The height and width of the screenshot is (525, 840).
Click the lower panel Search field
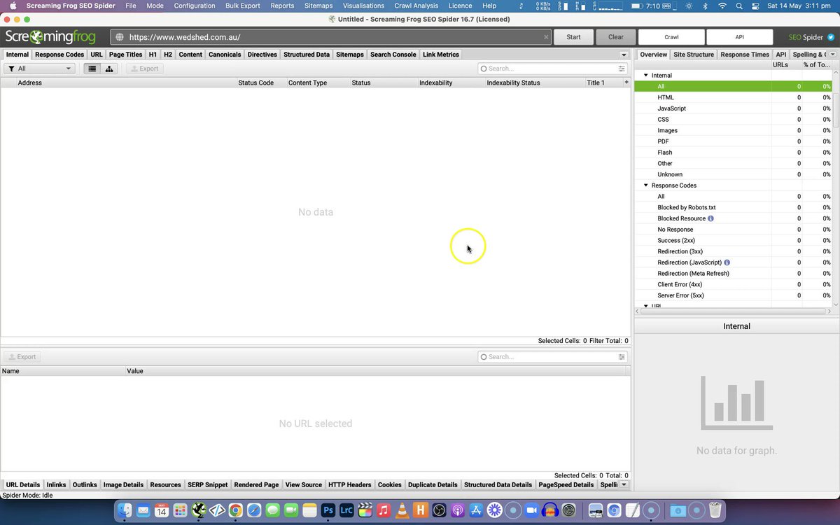552,357
